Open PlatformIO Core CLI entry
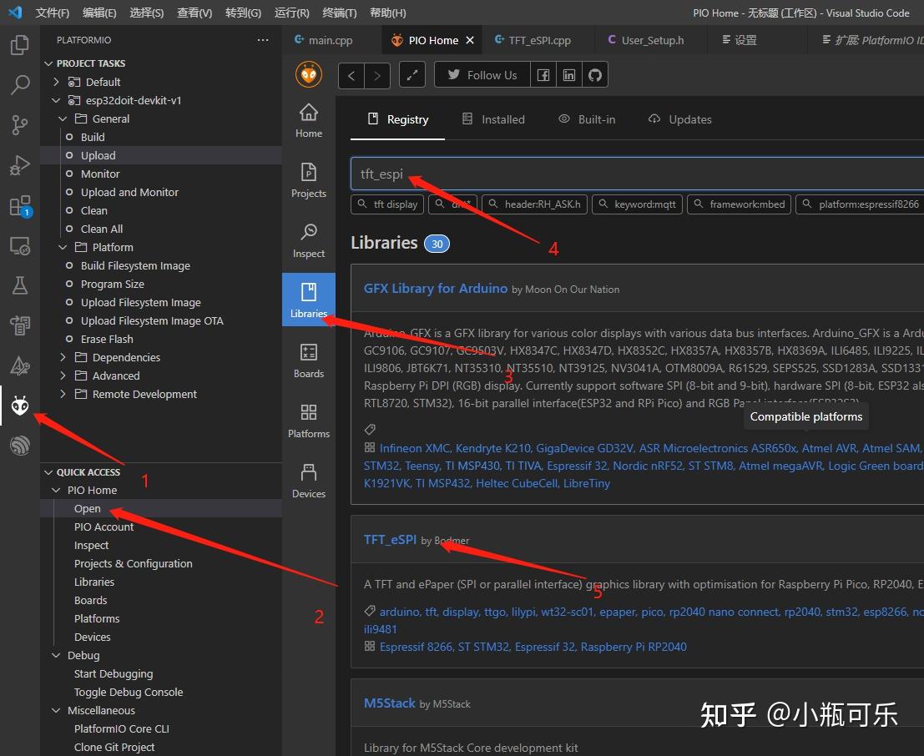 pyautogui.click(x=161, y=729)
